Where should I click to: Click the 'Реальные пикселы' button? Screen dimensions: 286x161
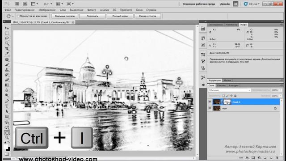tap(65, 16)
